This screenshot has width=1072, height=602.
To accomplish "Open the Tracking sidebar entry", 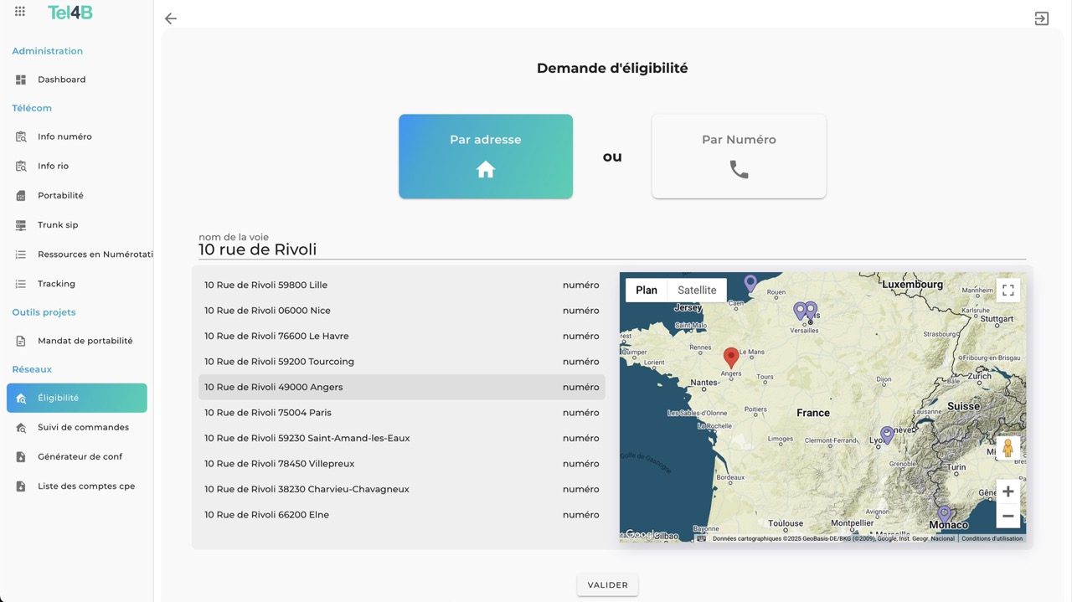I will [x=56, y=284].
